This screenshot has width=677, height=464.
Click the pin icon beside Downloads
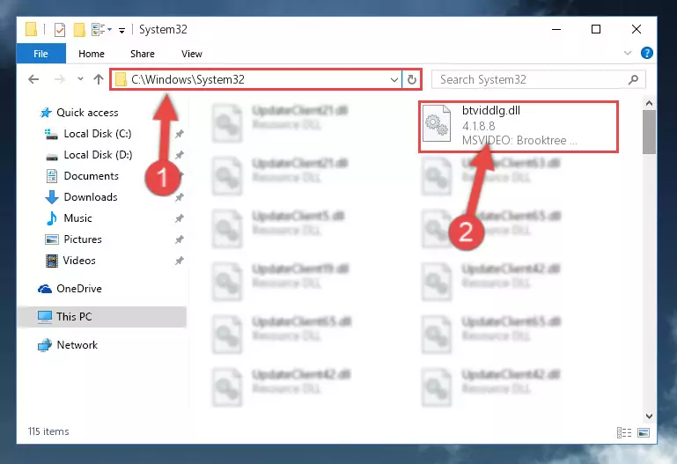pos(180,197)
